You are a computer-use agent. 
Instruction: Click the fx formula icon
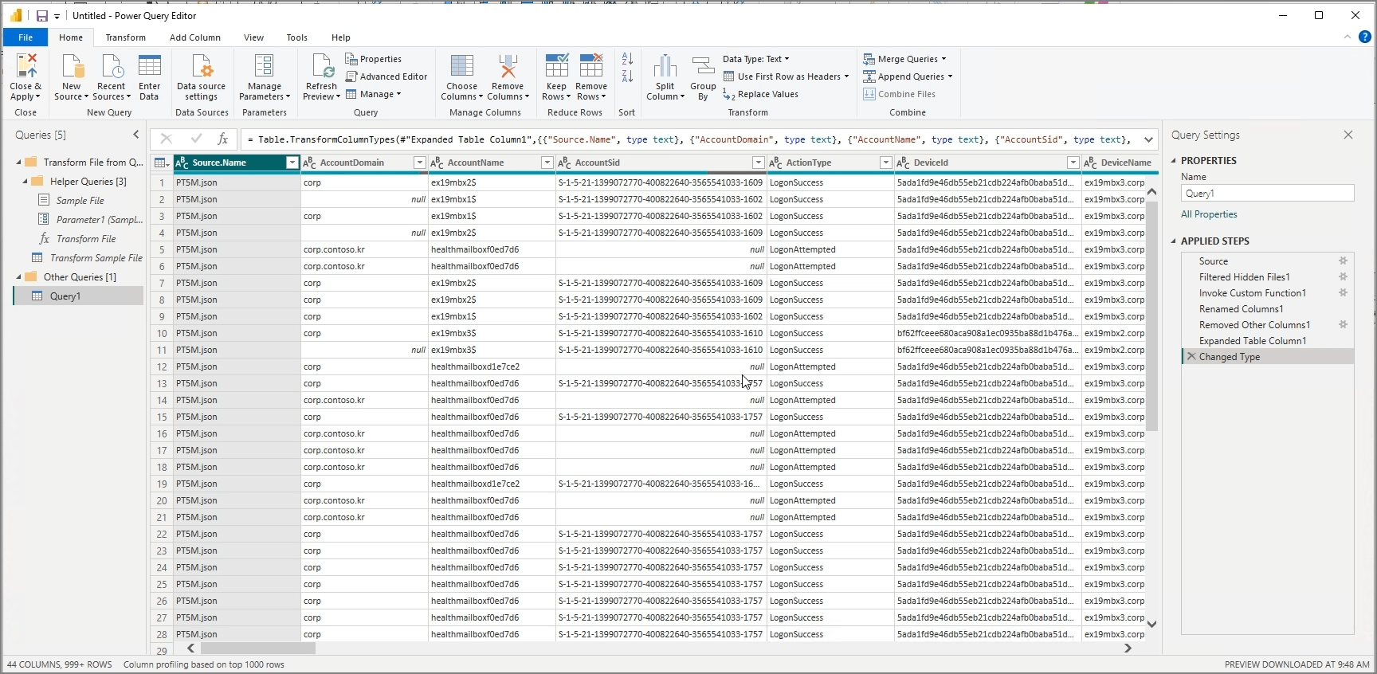click(x=223, y=139)
